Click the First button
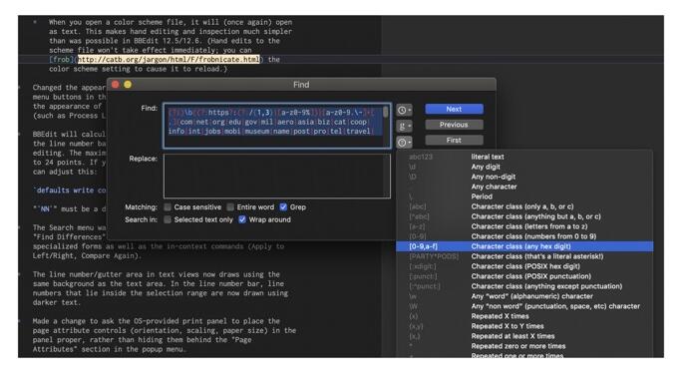 454,141
